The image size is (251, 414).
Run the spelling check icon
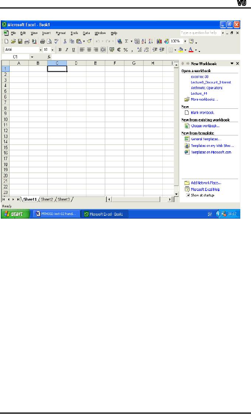point(56,41)
